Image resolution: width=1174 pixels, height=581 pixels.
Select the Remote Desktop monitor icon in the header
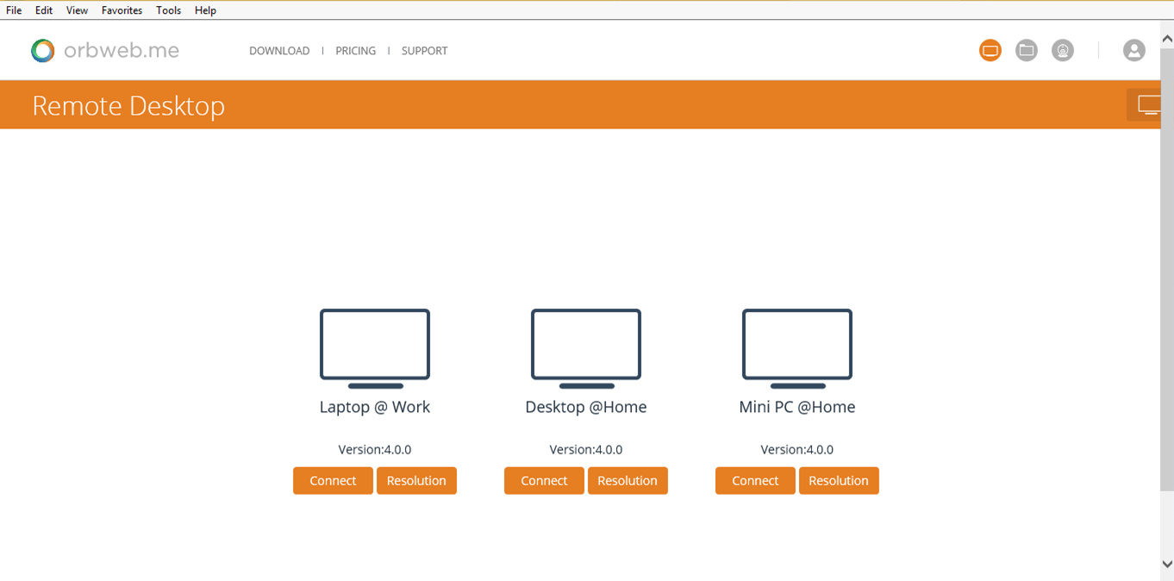click(990, 50)
